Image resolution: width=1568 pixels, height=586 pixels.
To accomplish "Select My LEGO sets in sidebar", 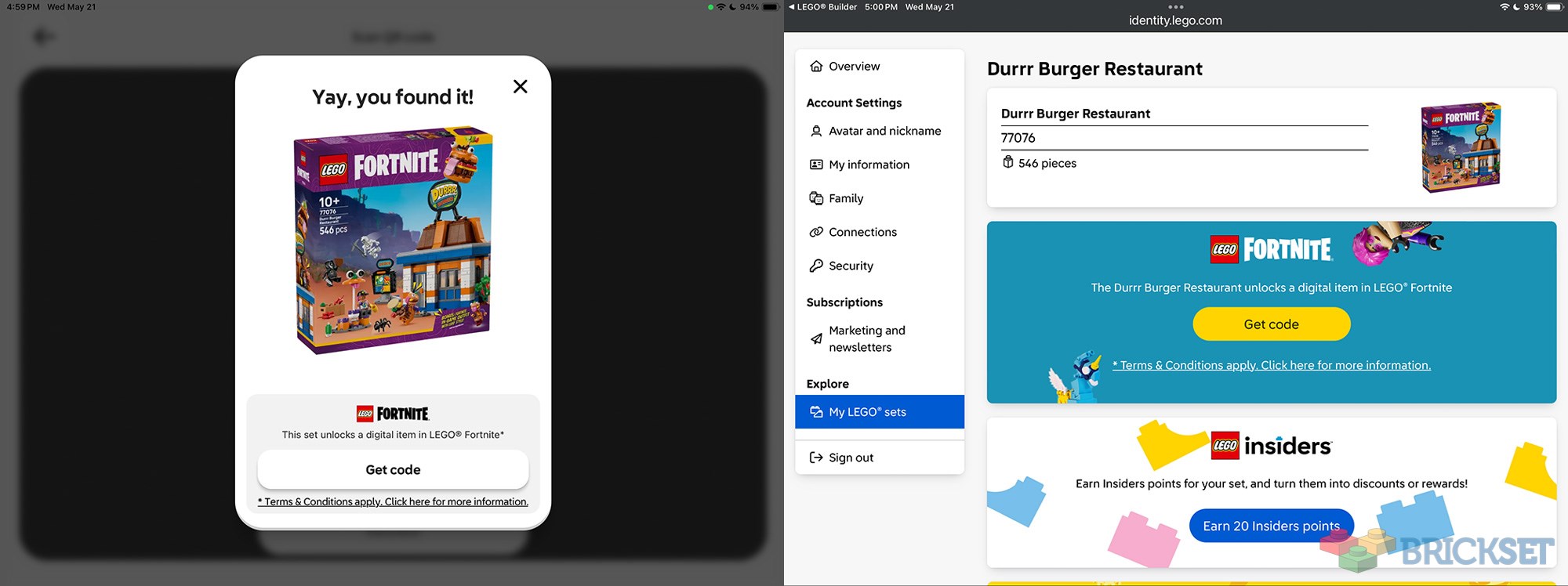I will click(880, 412).
